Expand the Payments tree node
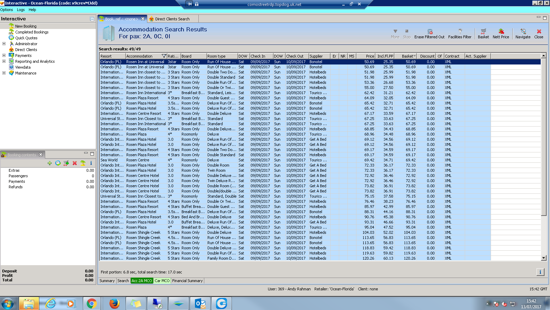Image resolution: width=550 pixels, height=310 pixels. tap(4, 56)
